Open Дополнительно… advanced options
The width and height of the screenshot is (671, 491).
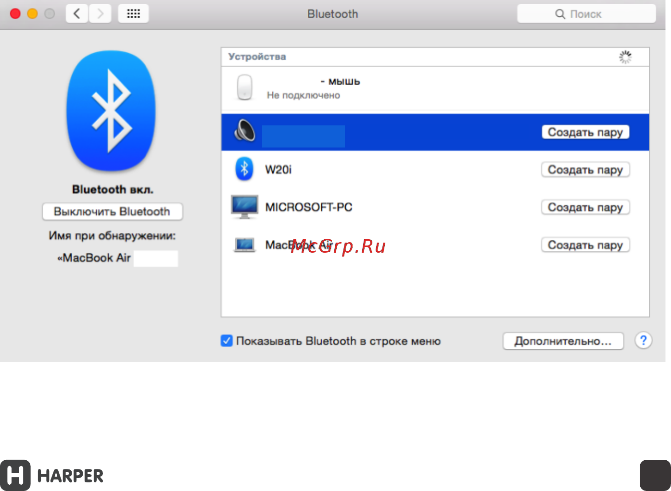[563, 341]
